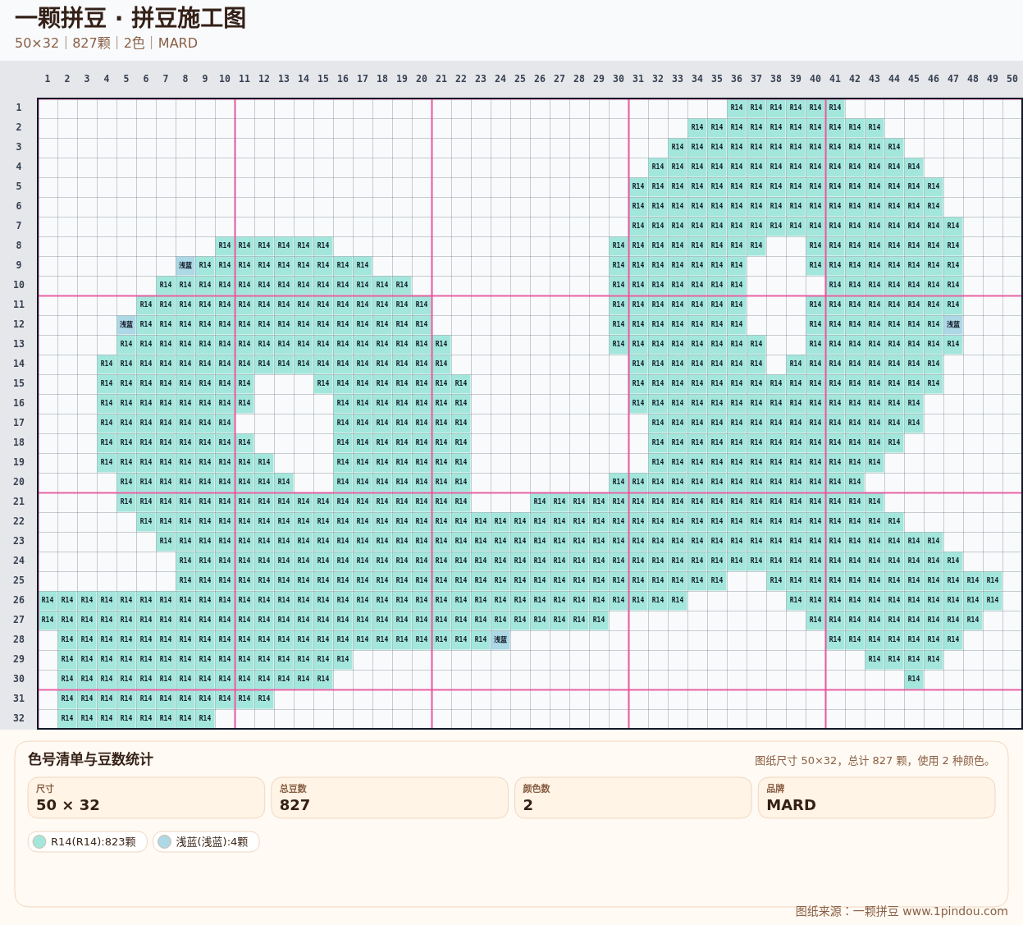Screen dimensions: 1023x925
Task: Click row header number 26
Action: point(19,600)
